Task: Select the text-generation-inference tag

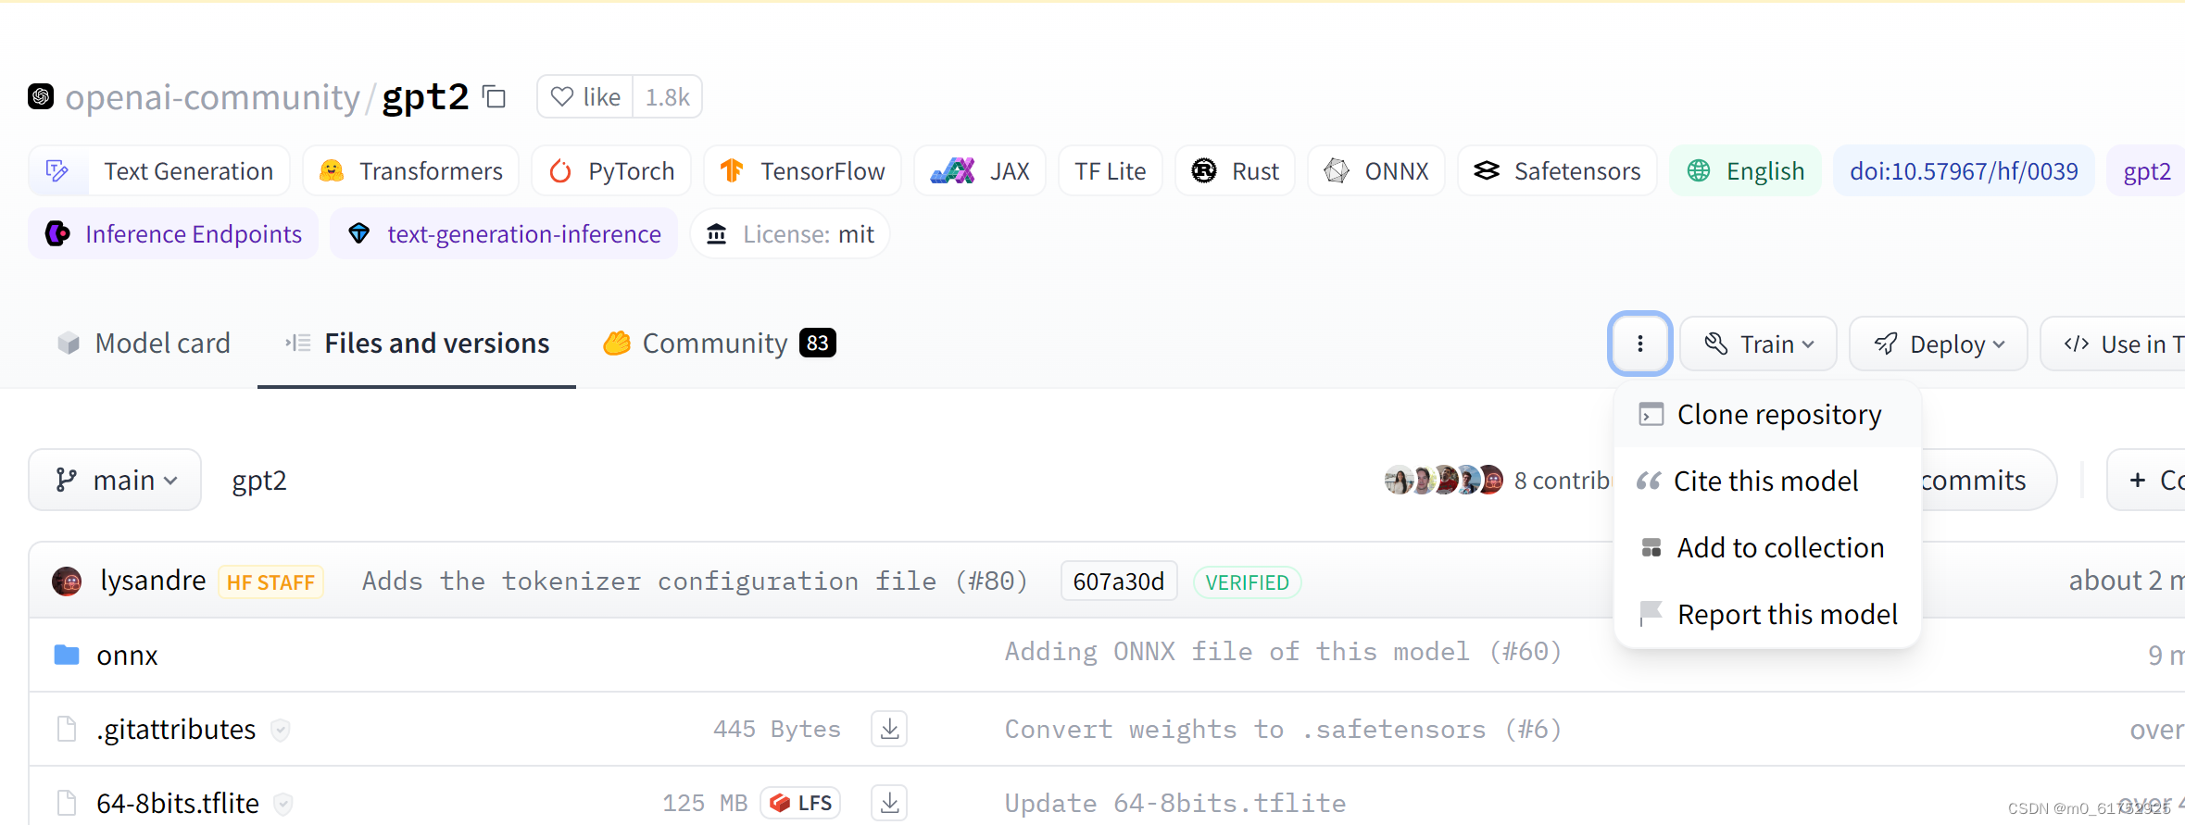Action: 504,234
